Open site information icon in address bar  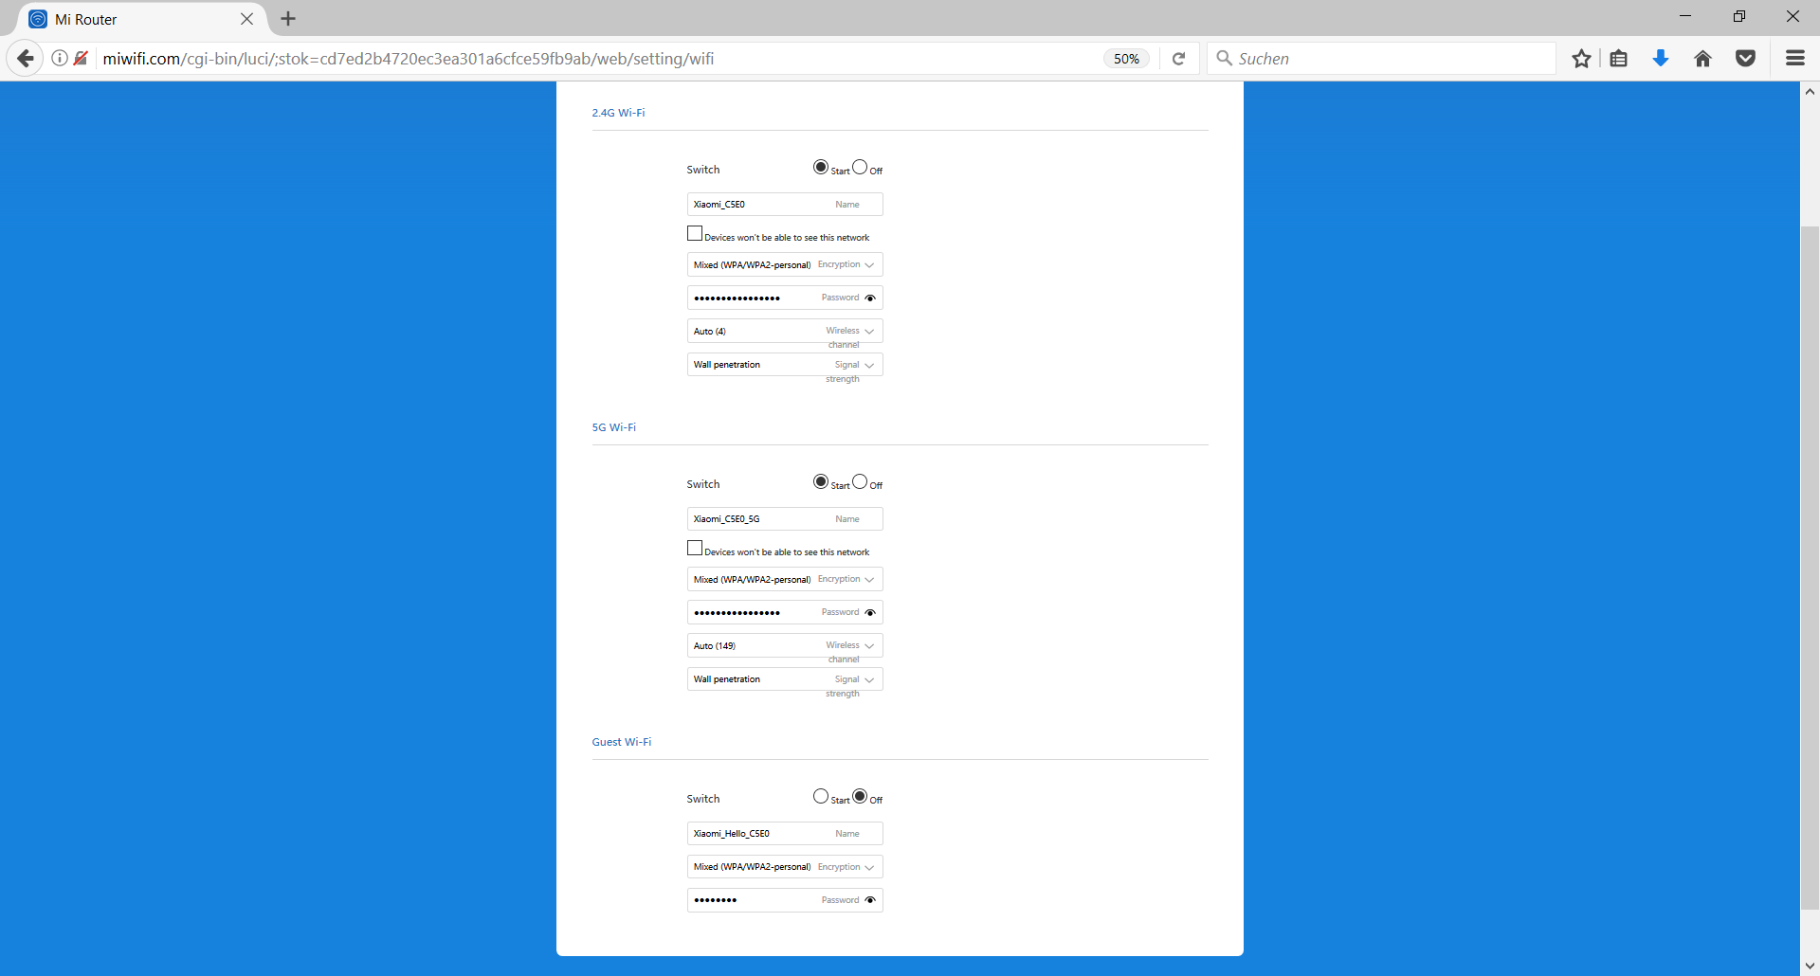coord(59,59)
